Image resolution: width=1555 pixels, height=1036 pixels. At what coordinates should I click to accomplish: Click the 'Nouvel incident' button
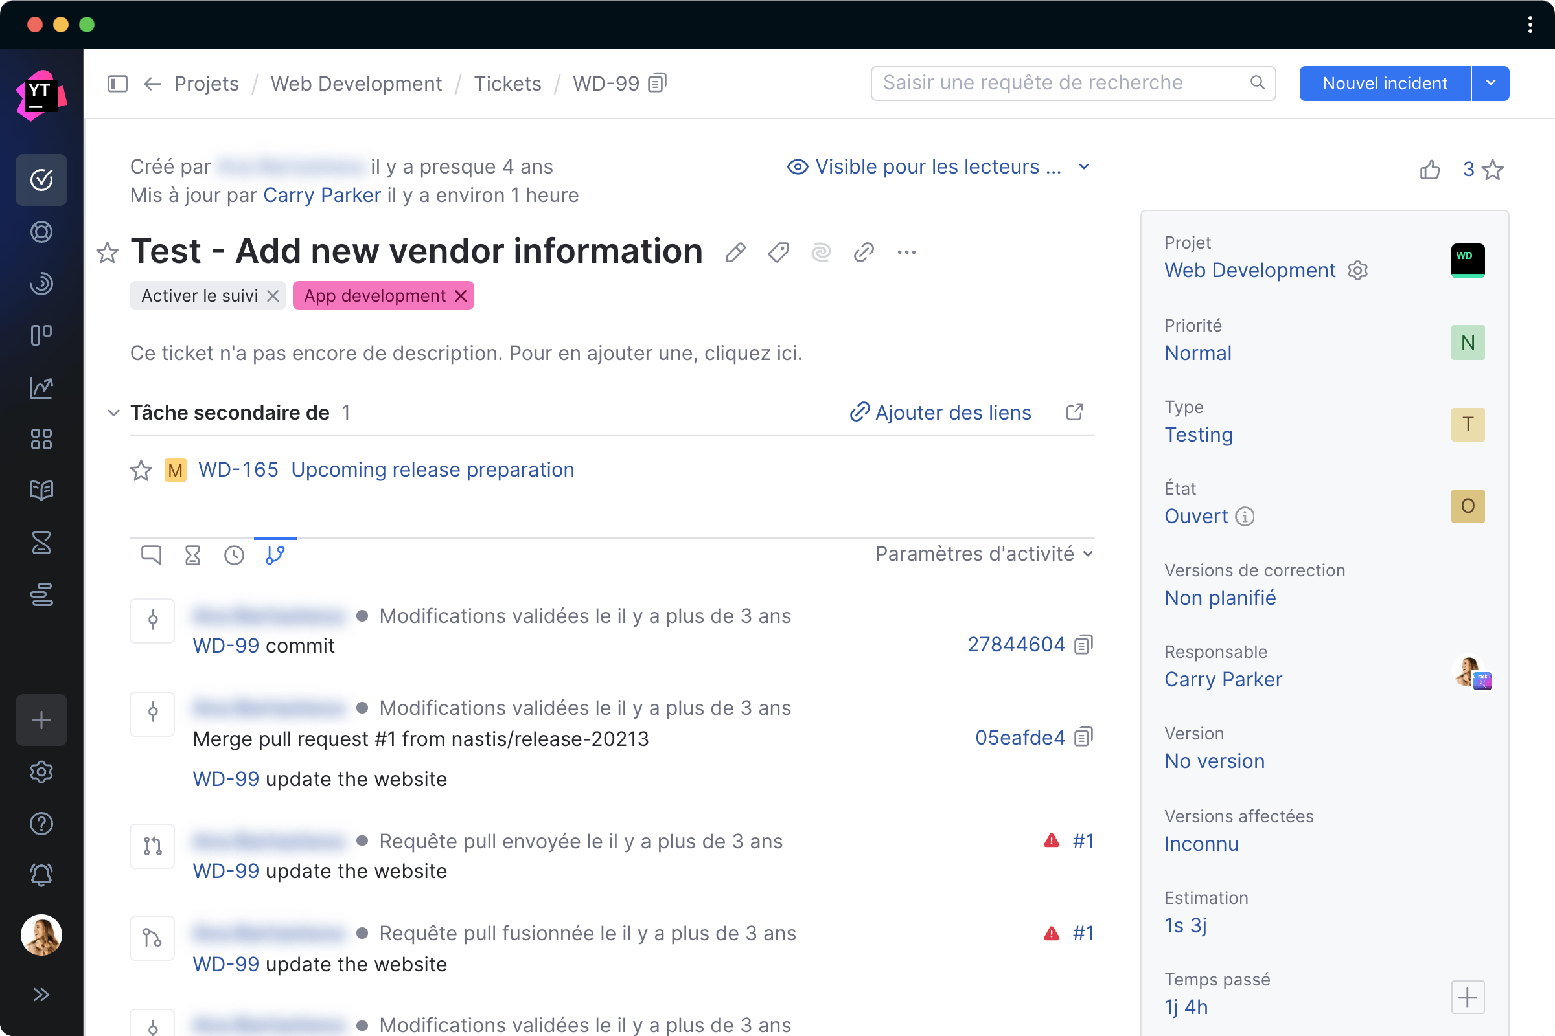click(x=1384, y=84)
